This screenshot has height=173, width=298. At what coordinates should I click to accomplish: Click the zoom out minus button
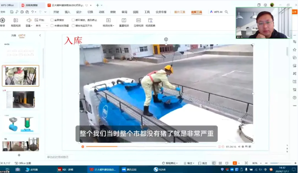266,163
